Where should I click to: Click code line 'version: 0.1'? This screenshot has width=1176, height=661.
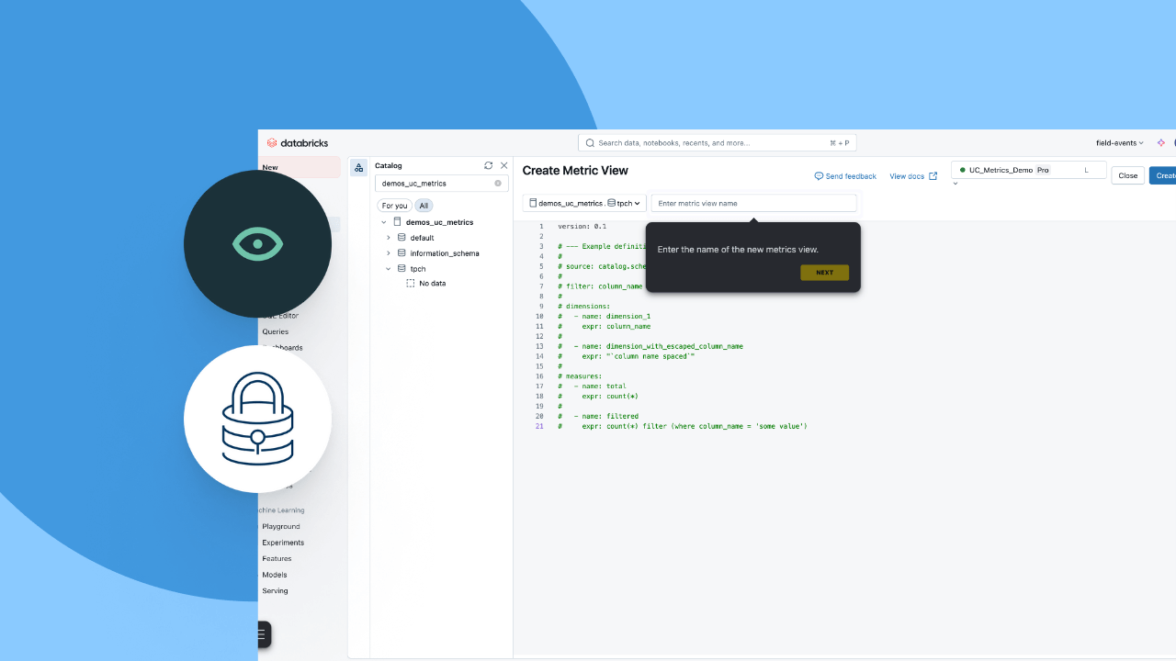pos(582,226)
